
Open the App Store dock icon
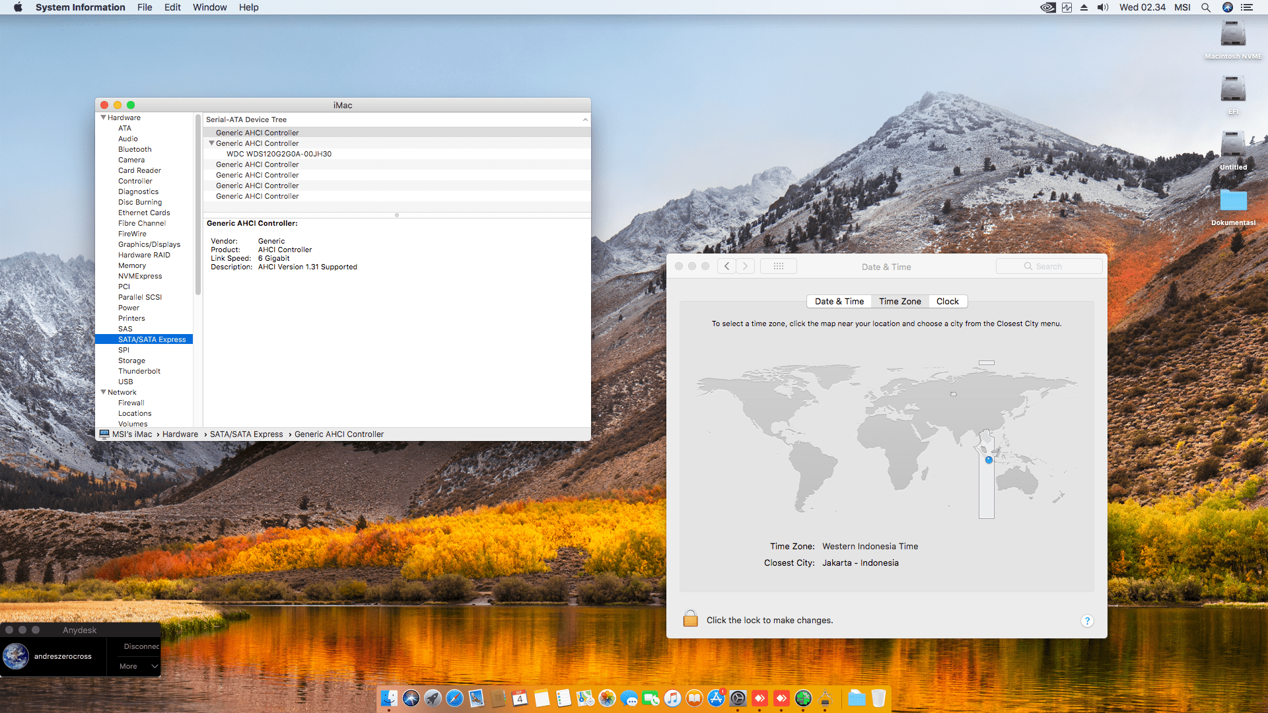click(x=716, y=698)
